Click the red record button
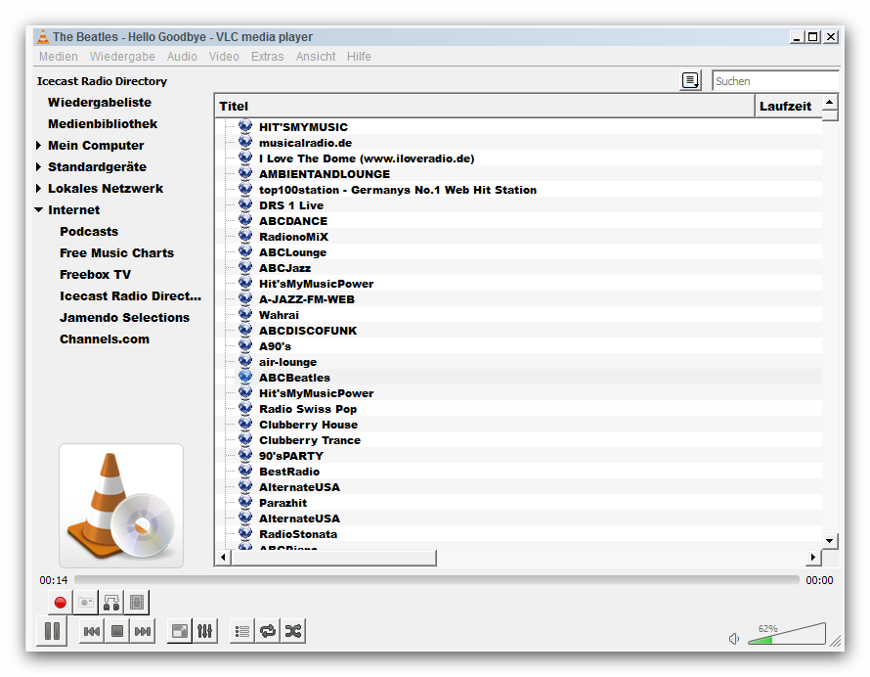The height and width of the screenshot is (677, 870). click(61, 603)
